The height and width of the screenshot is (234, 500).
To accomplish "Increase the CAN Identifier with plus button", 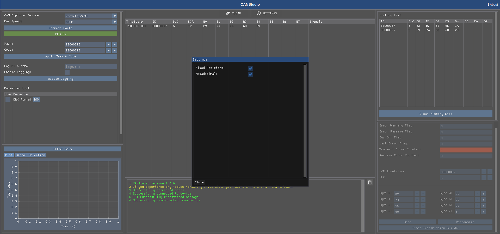I will click(x=490, y=172).
